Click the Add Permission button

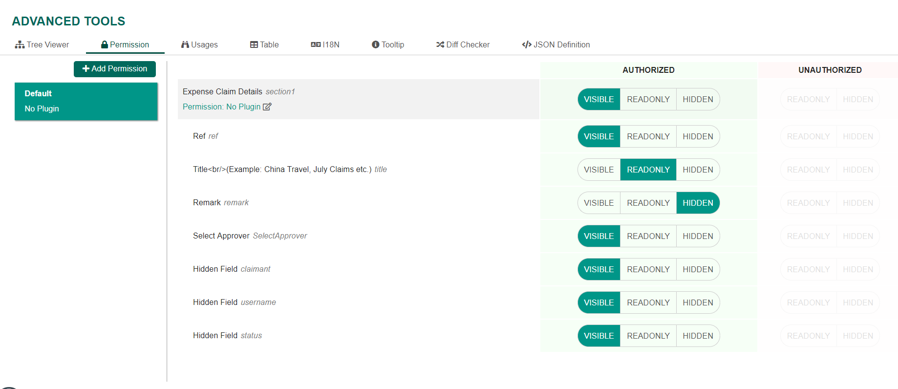[115, 69]
